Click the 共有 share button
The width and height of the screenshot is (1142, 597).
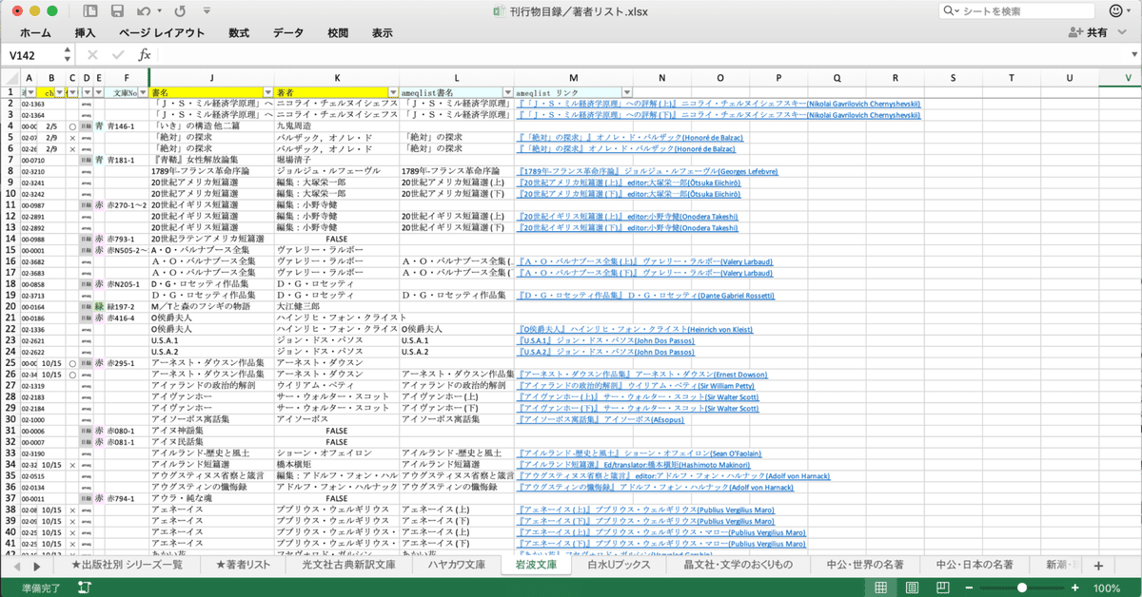tap(1089, 32)
